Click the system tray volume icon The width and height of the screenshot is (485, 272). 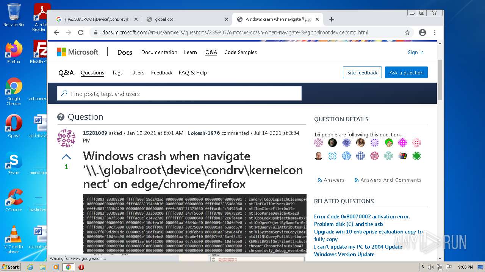431,267
